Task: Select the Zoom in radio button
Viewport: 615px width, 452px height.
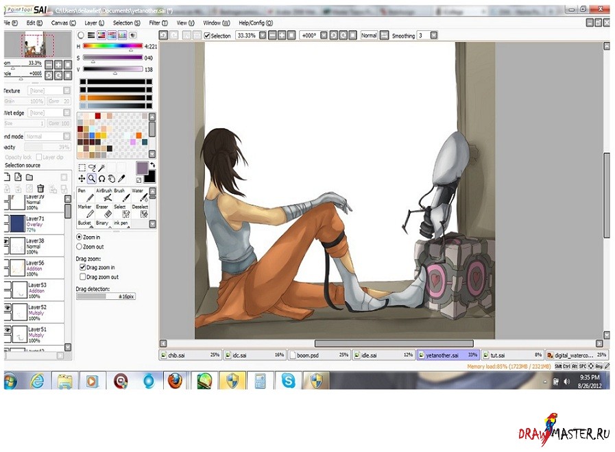Action: coord(79,237)
